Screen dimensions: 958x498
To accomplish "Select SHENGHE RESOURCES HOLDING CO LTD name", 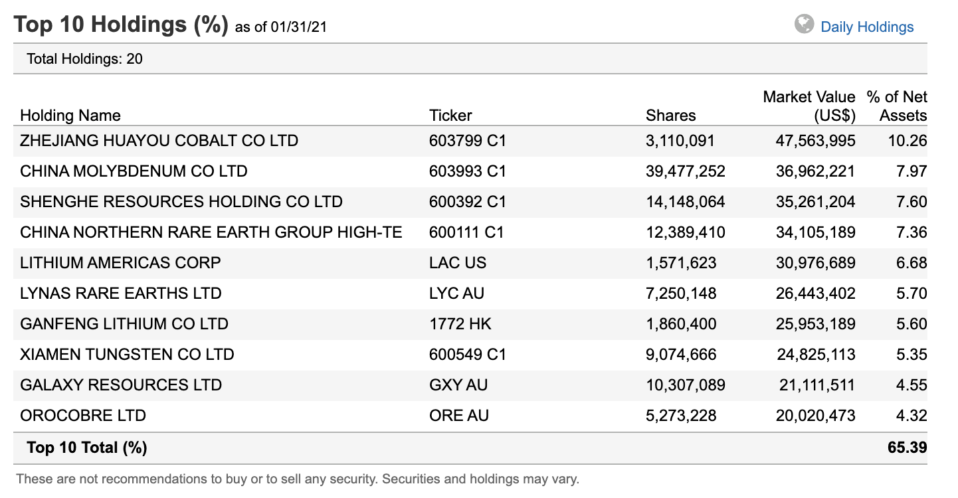I will coord(181,202).
